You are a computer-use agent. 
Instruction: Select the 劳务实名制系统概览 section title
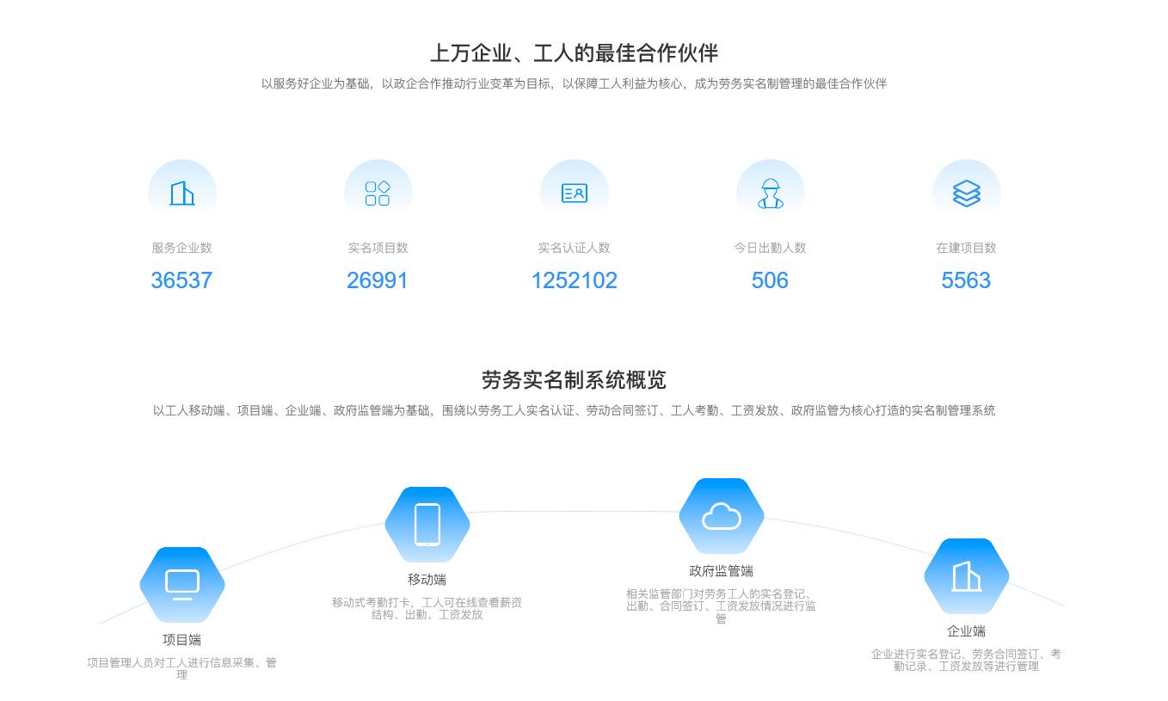coord(575,379)
